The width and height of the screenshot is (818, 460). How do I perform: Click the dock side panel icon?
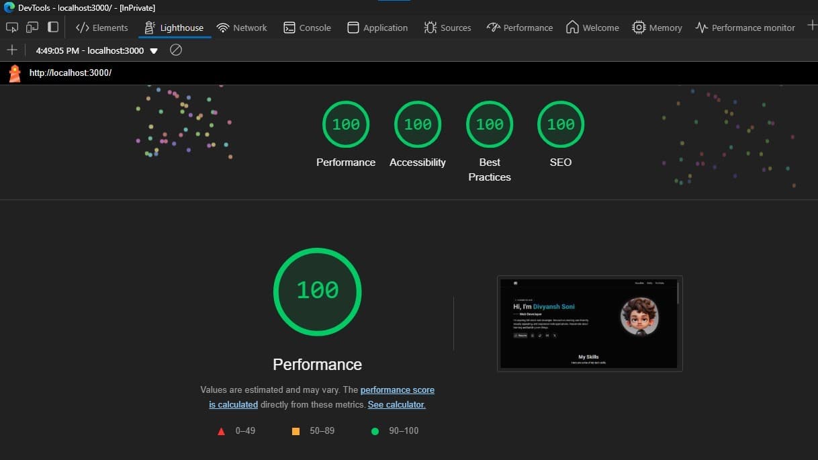click(x=52, y=27)
